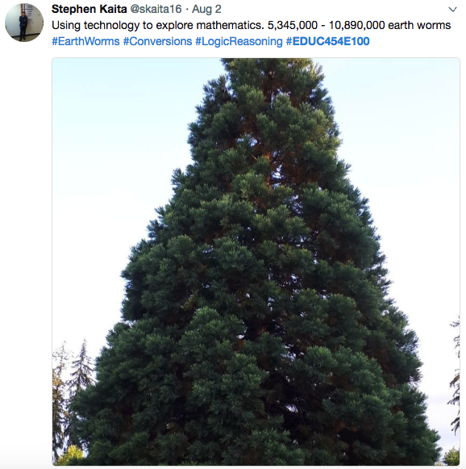Open the bold #EDUC454E100 hashtag
The image size is (466, 469).
click(327, 41)
